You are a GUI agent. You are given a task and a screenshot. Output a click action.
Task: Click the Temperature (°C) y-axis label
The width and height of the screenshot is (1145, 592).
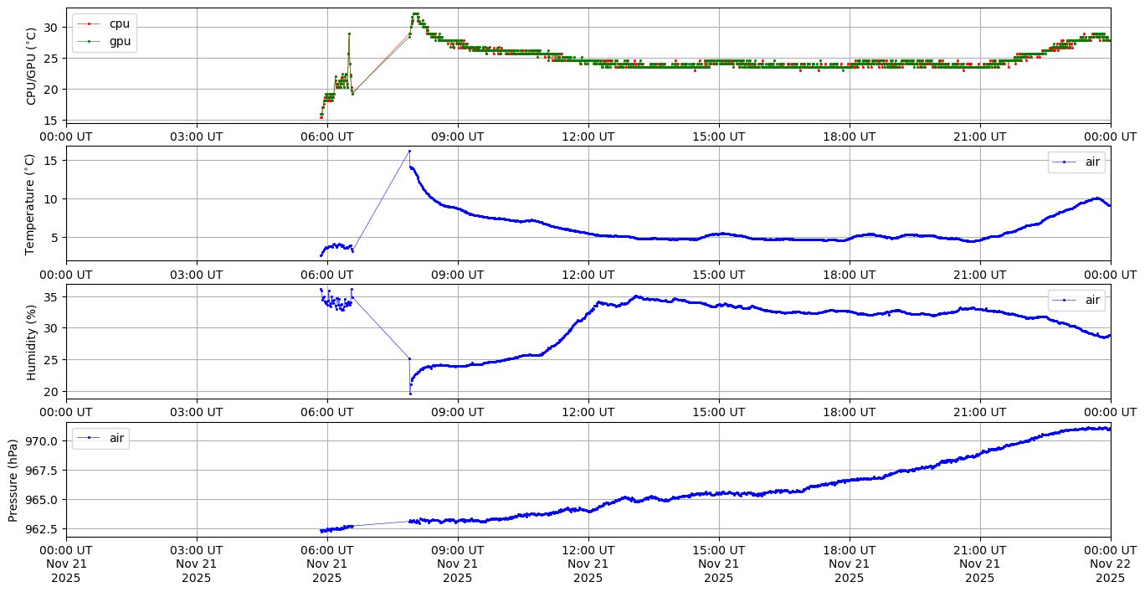(x=32, y=203)
